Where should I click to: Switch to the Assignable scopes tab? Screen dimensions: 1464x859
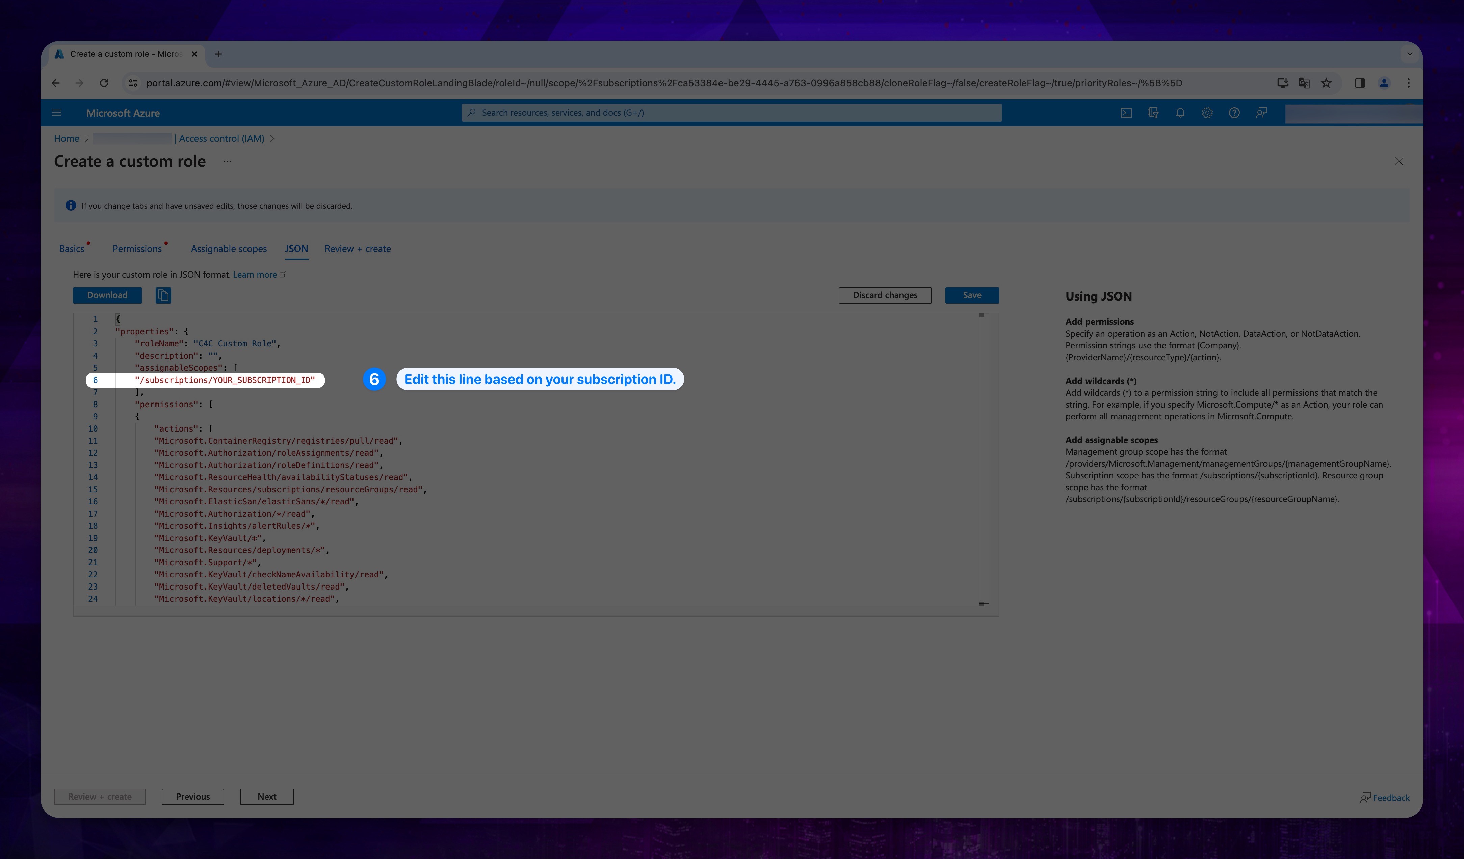click(229, 249)
